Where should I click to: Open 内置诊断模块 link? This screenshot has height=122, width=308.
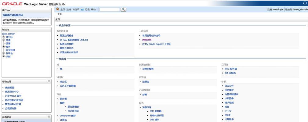[231, 94]
